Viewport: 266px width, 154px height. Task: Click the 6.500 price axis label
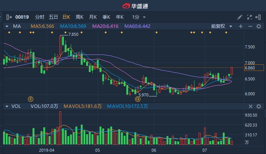click(250, 79)
